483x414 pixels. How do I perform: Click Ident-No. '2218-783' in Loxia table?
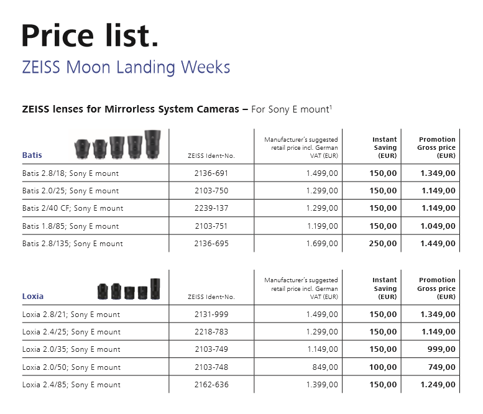pyautogui.click(x=211, y=332)
